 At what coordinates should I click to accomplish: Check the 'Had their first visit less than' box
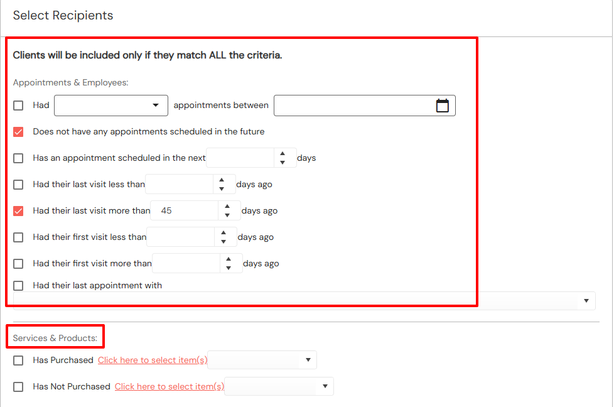click(x=18, y=237)
